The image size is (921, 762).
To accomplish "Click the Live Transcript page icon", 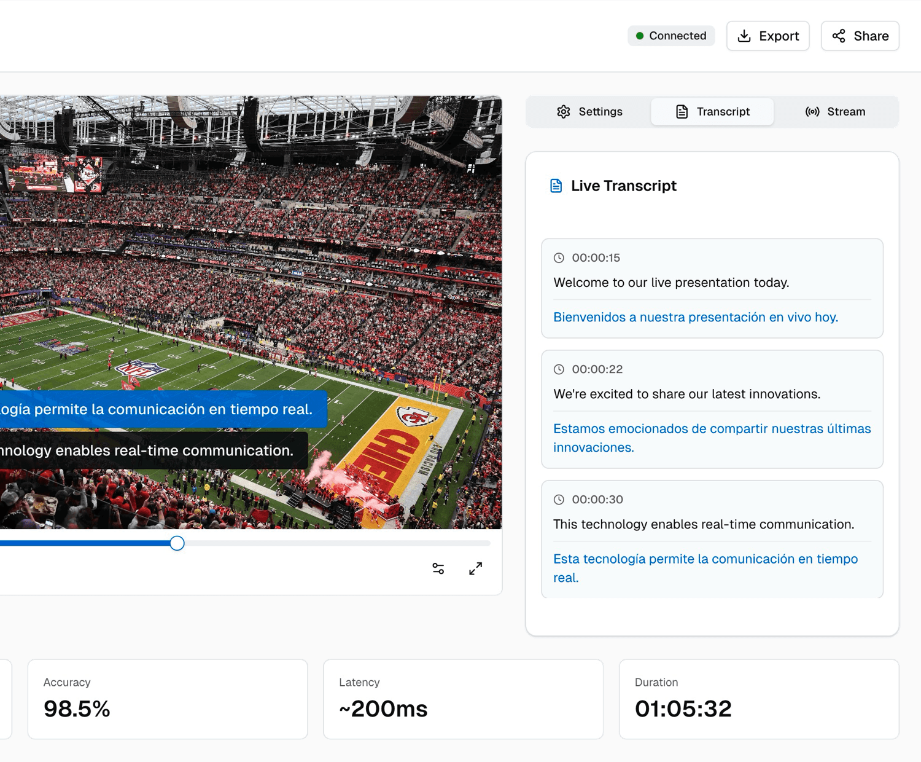I will point(556,185).
